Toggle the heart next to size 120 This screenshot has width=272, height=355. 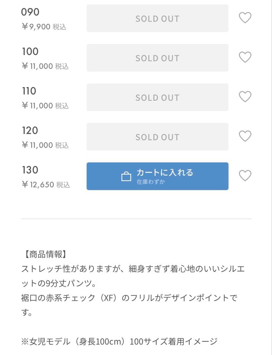[245, 136]
